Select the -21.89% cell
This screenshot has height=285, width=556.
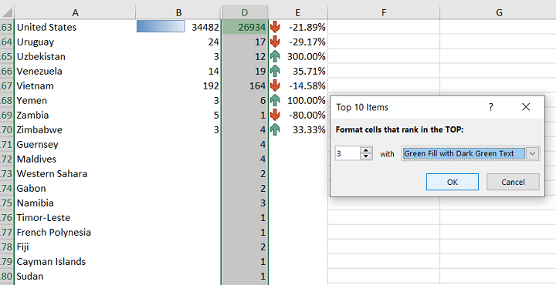(x=298, y=27)
